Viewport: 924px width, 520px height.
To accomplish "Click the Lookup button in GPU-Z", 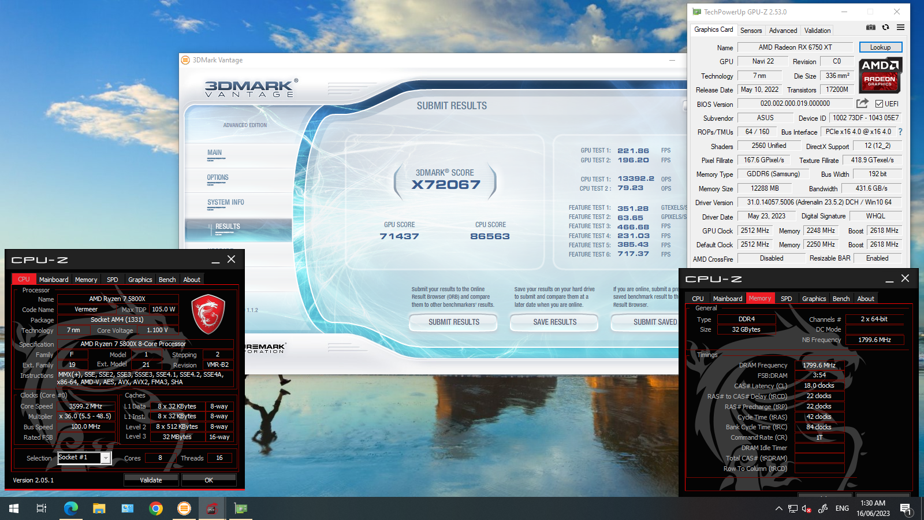I will click(880, 47).
